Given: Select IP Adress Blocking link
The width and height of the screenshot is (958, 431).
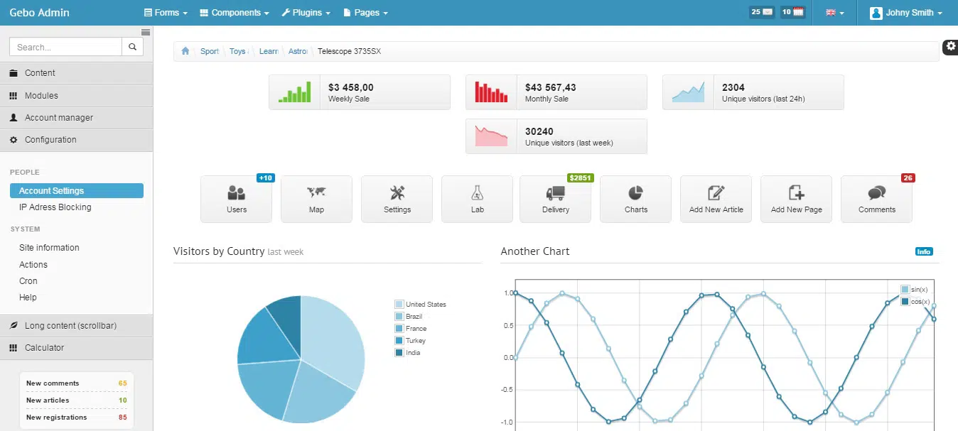Looking at the screenshot, I should 55,207.
